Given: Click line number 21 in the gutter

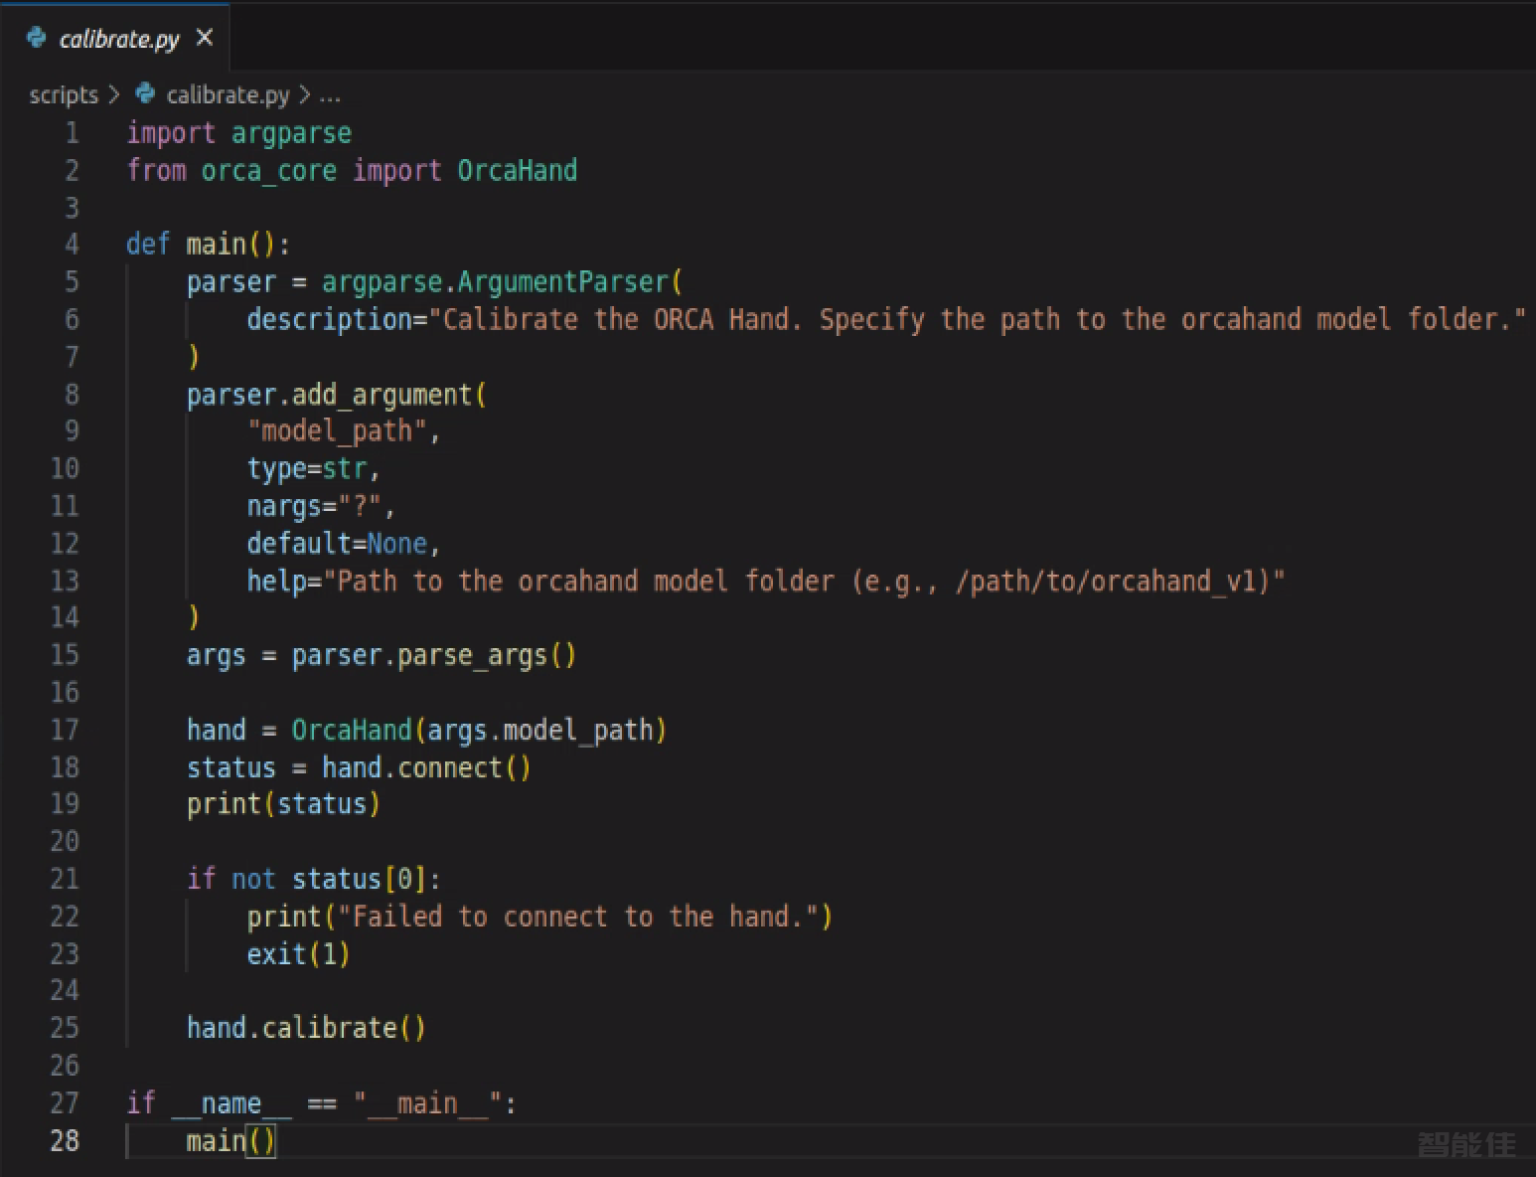Looking at the screenshot, I should coord(65,879).
